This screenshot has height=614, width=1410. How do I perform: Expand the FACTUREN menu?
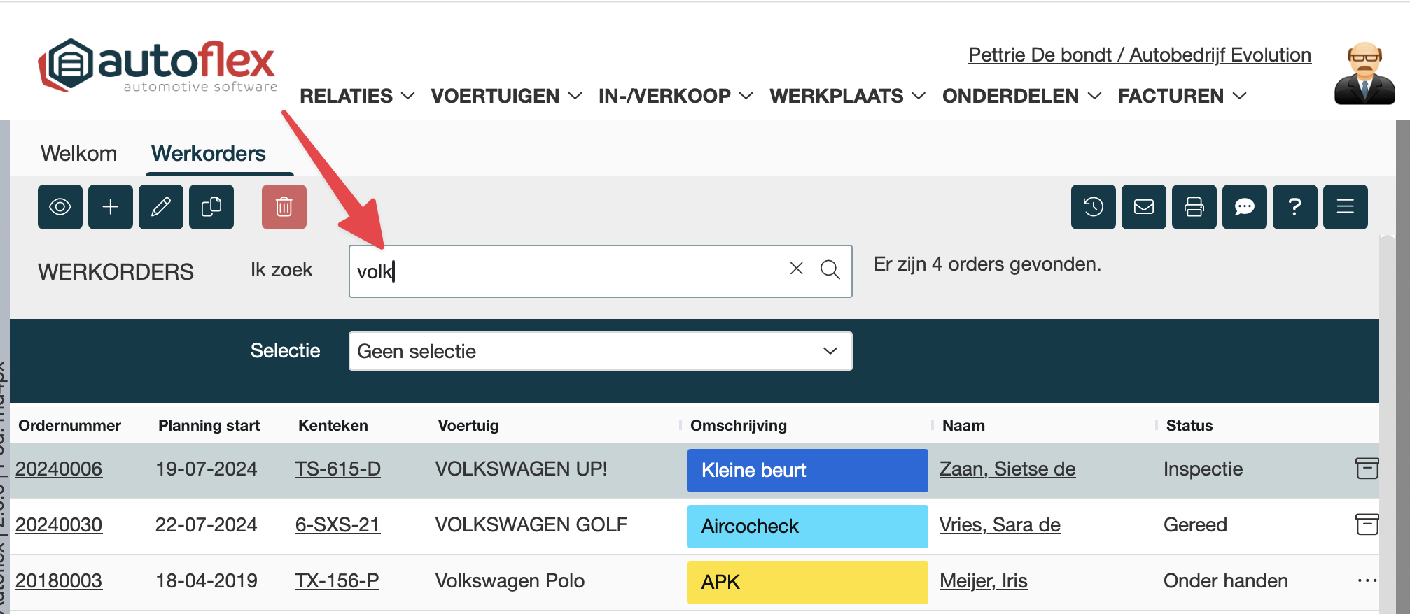pos(1182,96)
